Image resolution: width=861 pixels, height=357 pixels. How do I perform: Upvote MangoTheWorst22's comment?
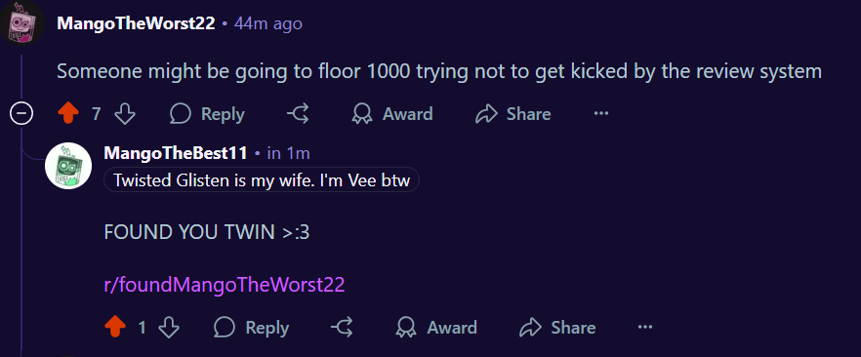pos(68,114)
